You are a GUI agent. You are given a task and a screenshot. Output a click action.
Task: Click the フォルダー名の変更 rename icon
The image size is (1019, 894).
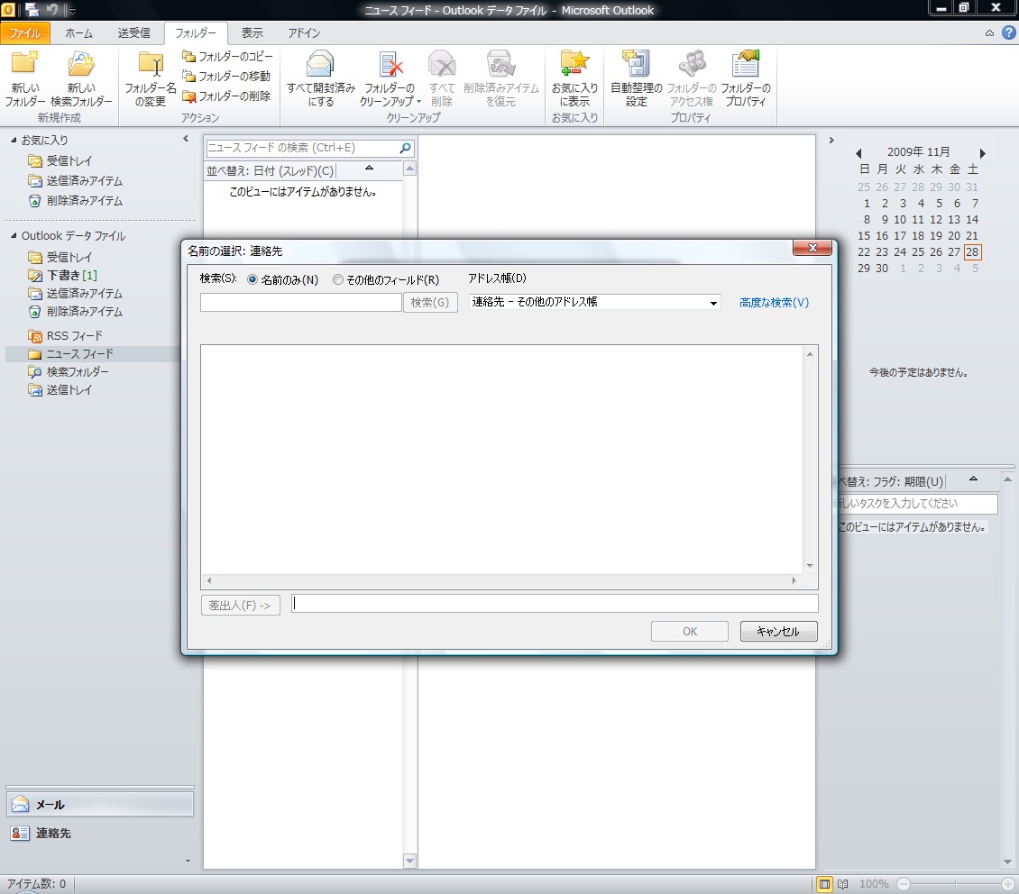click(x=151, y=65)
